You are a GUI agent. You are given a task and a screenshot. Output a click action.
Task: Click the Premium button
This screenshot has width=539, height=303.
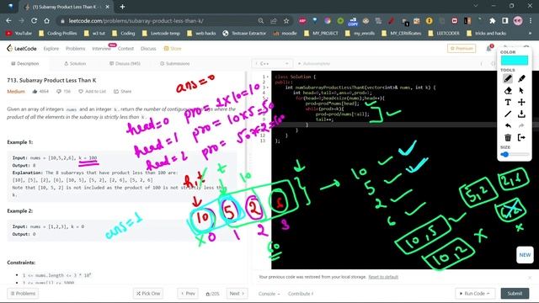[462, 49]
